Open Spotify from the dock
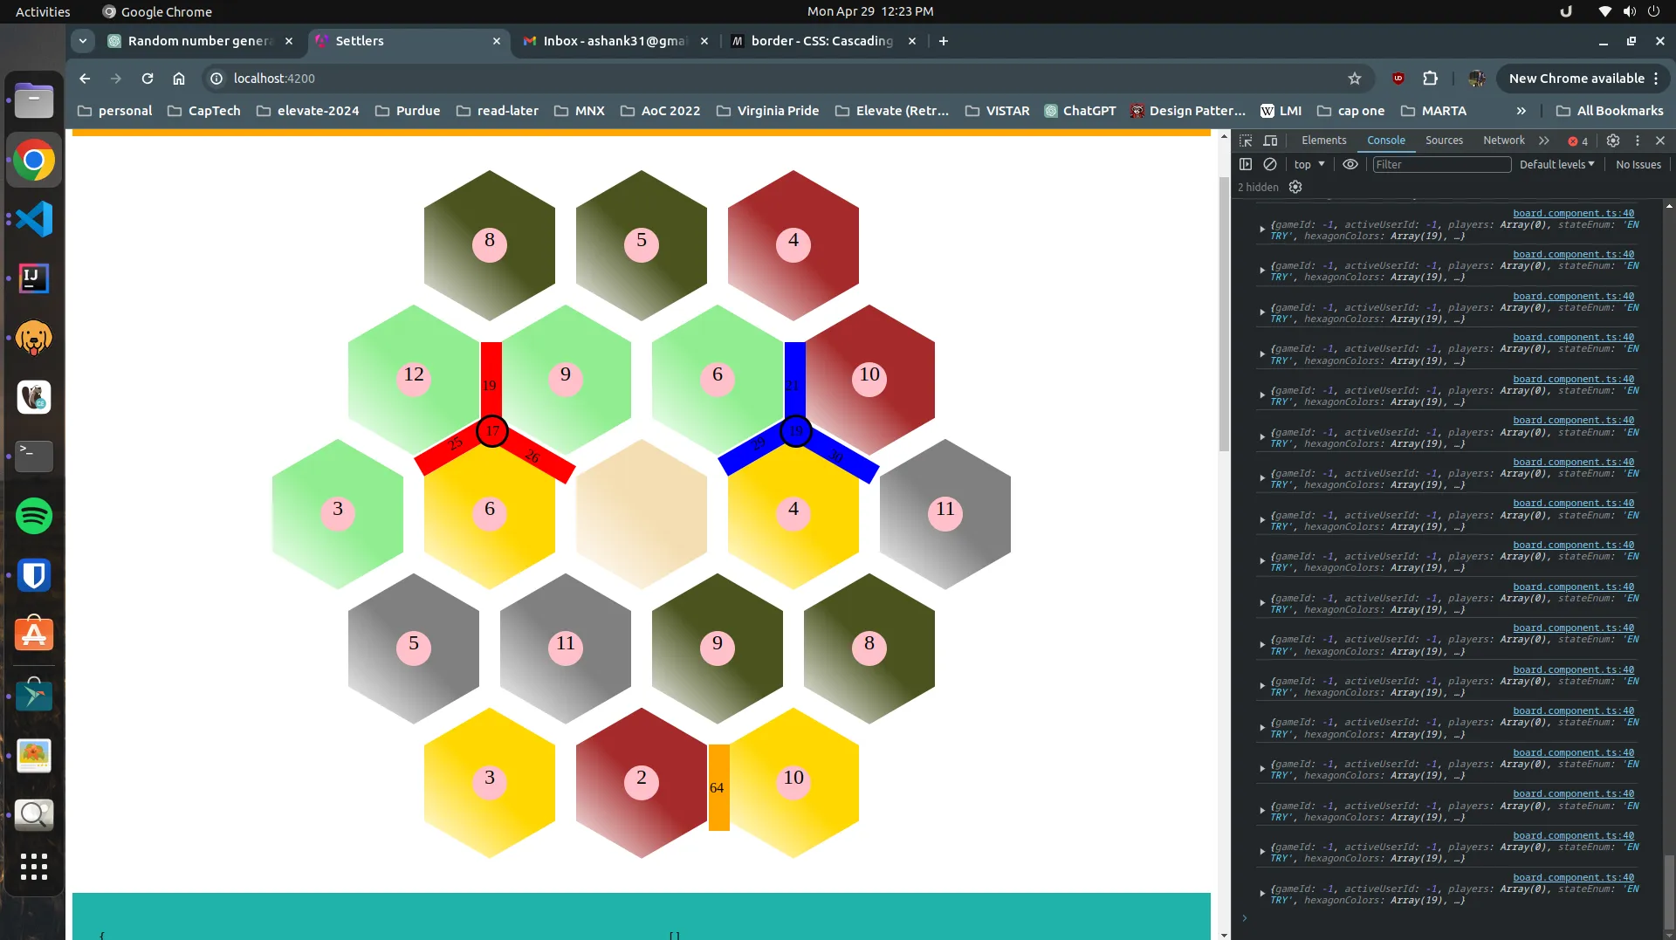 click(34, 516)
